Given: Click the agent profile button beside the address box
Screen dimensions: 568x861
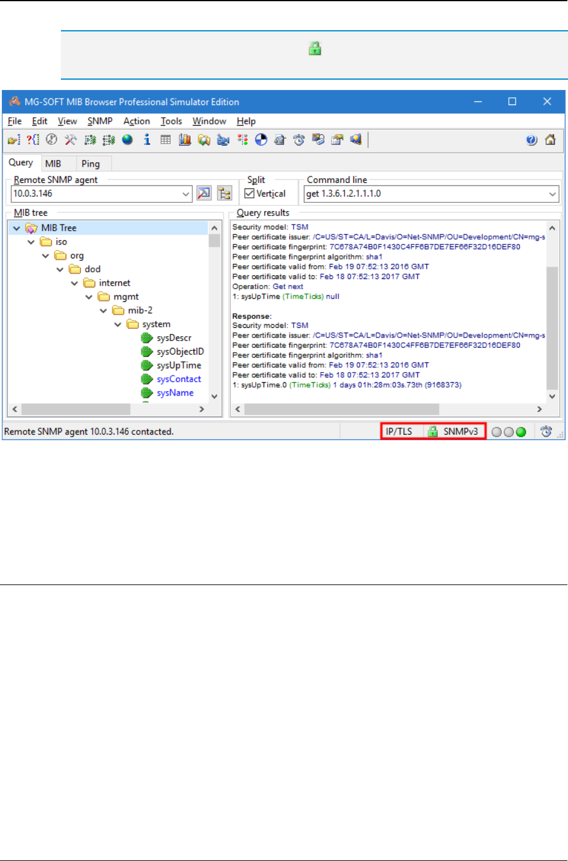Looking at the screenshot, I should point(204,194).
